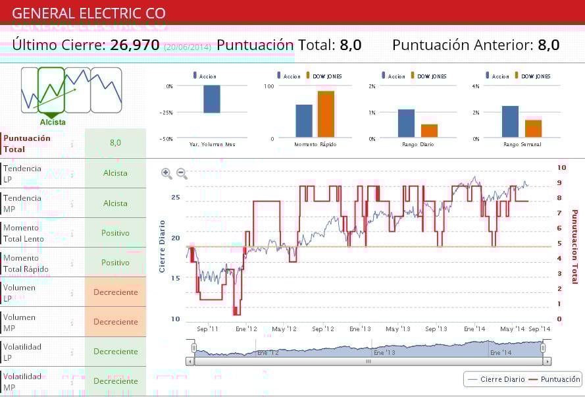
Task: Open info icon in Volumen MP row
Action: [72, 323]
